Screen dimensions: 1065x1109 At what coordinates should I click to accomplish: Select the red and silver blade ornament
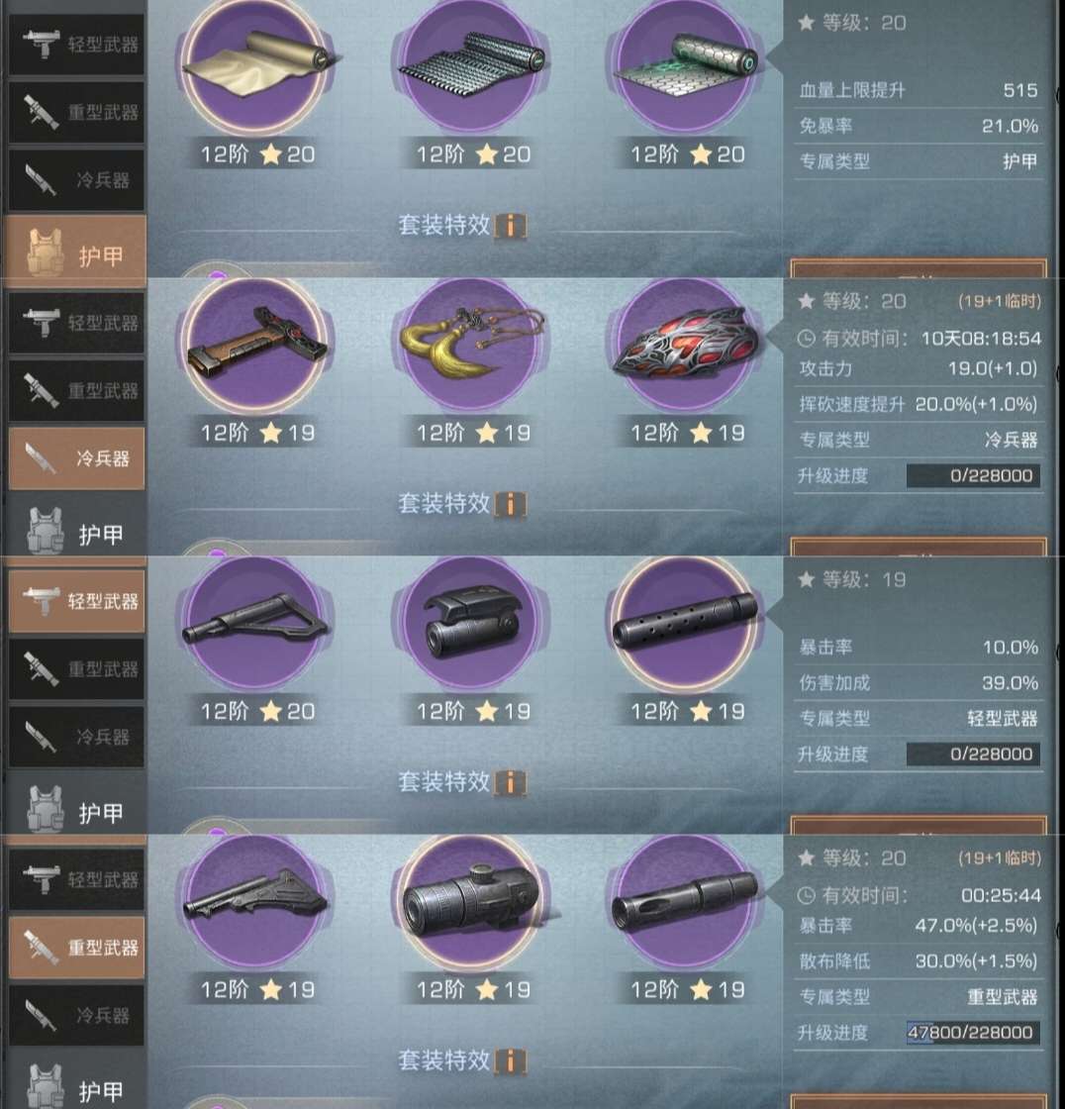point(686,345)
